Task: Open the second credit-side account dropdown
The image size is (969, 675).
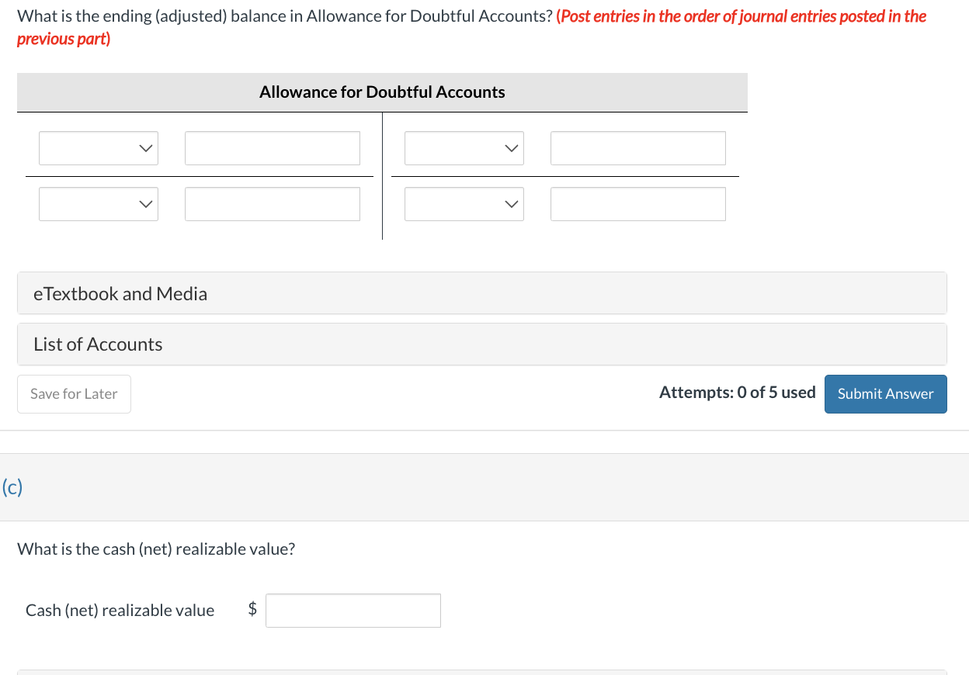Action: point(464,203)
